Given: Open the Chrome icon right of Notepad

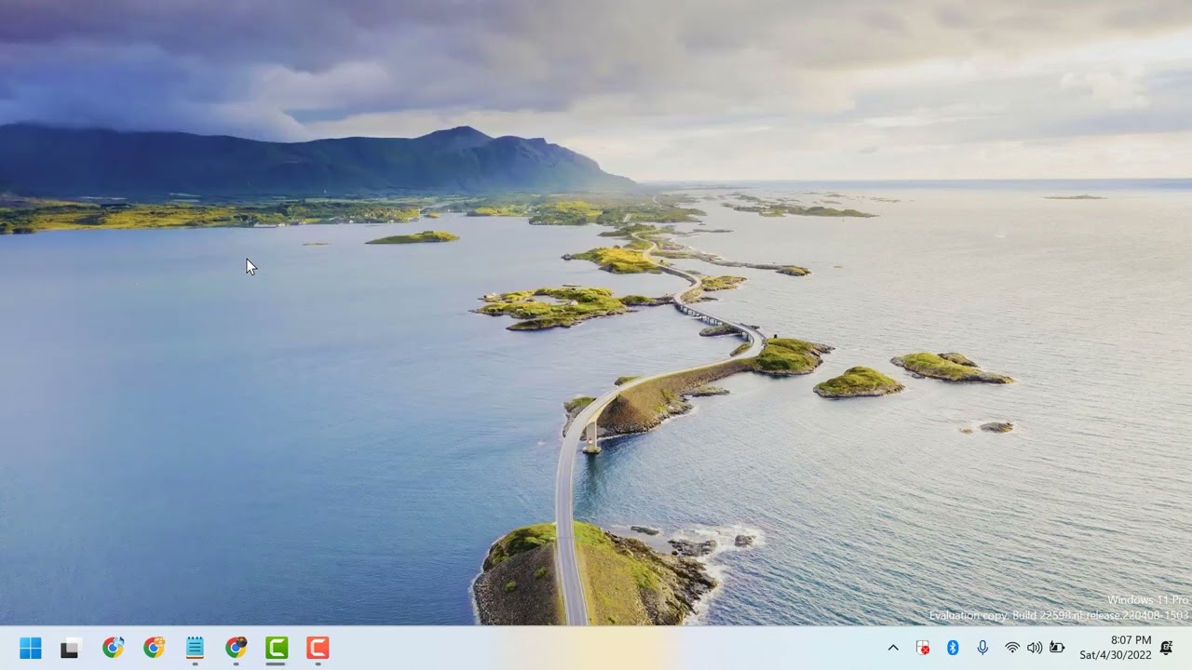Looking at the screenshot, I should tap(236, 648).
